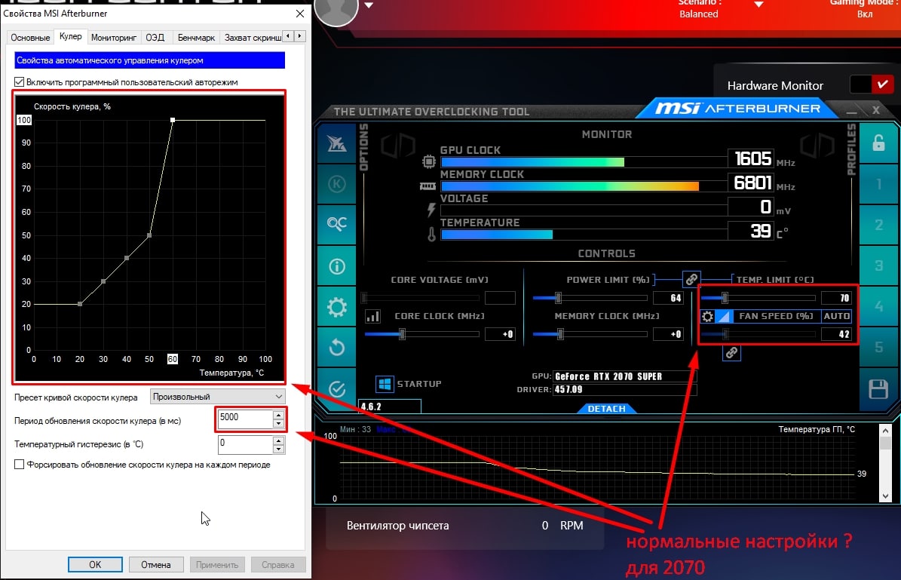The width and height of the screenshot is (901, 580).
Task: Click the DETACH button on monitor
Action: (x=606, y=409)
